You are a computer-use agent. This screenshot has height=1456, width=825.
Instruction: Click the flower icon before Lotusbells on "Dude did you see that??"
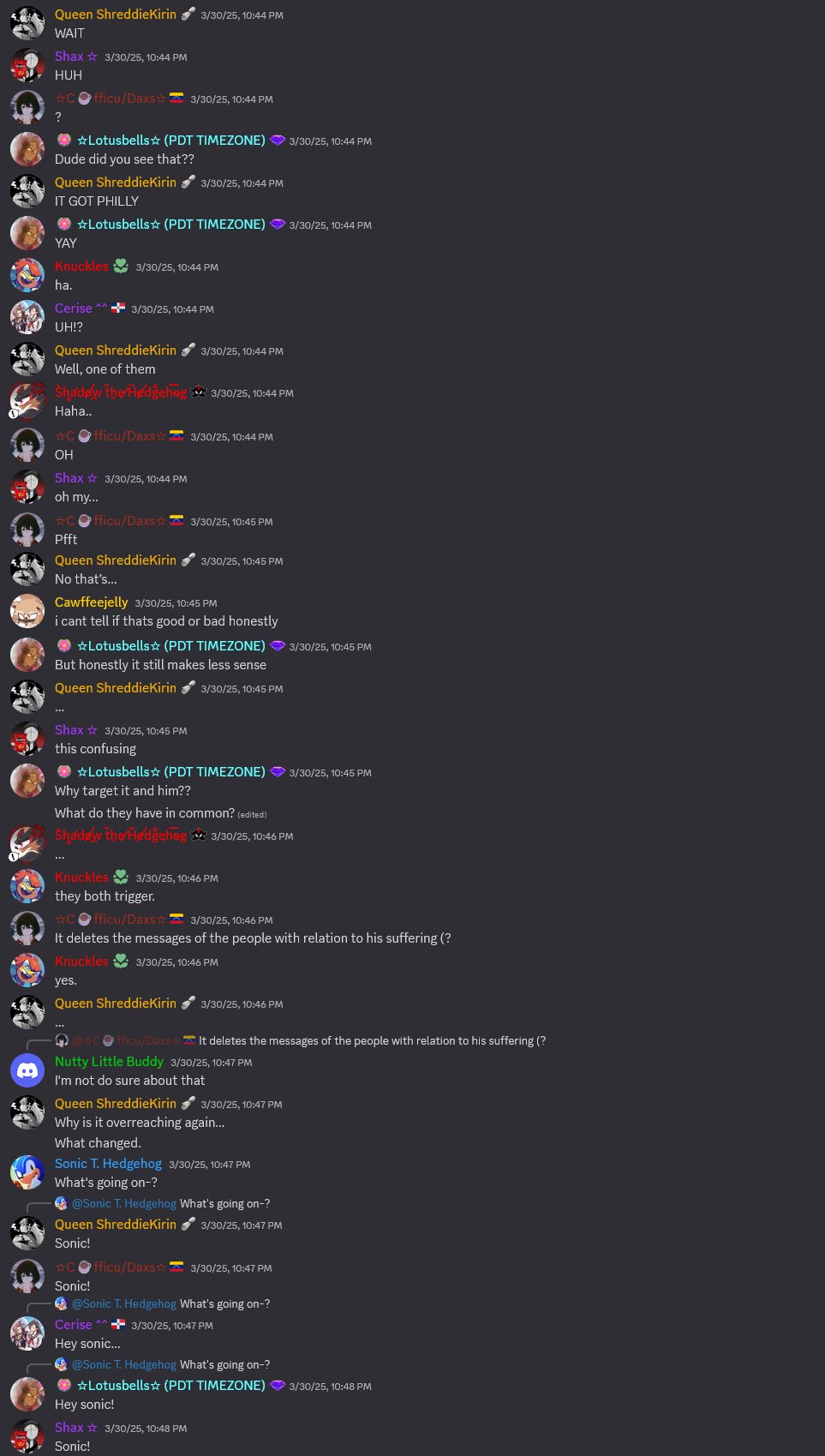click(63, 141)
